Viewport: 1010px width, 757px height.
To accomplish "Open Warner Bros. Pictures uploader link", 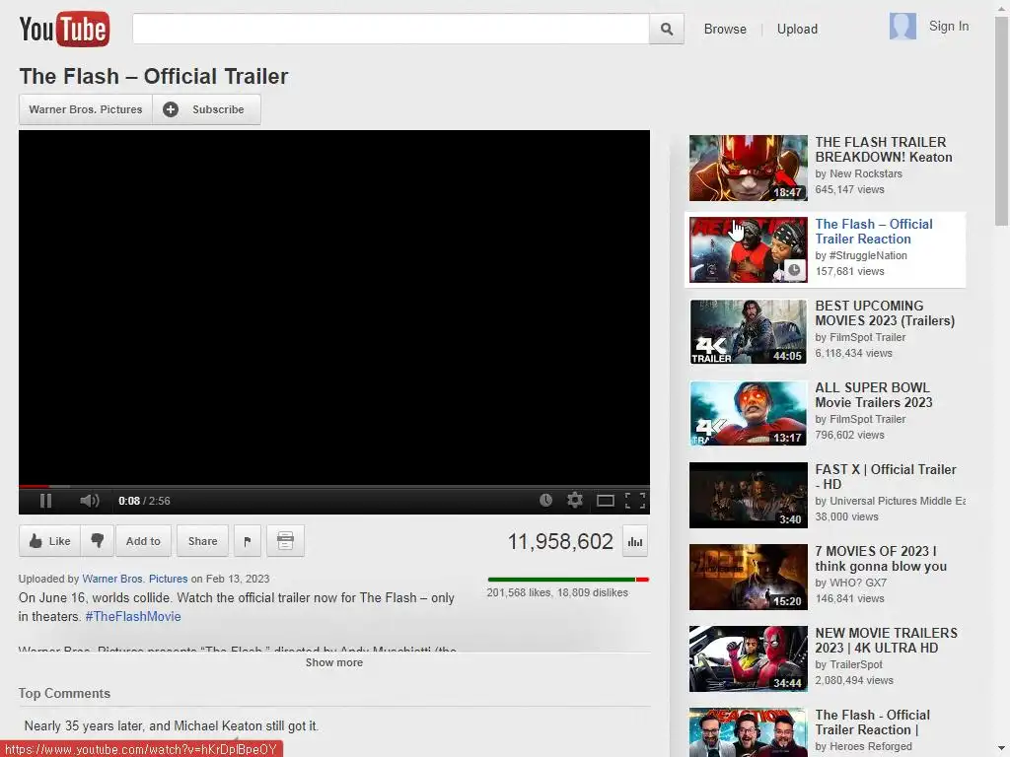I will pos(134,579).
